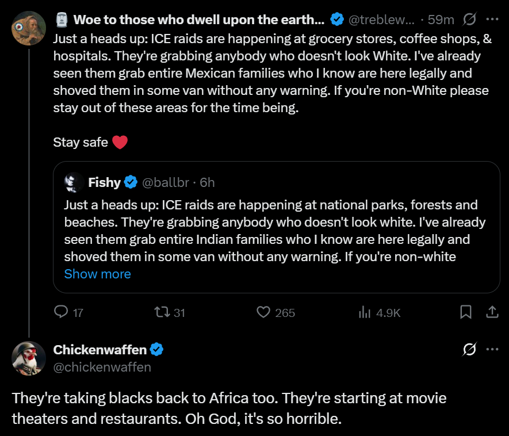Viewport: 509px width, 436px height.
Task: Click verified badge beside Woe to those
Action: point(336,20)
